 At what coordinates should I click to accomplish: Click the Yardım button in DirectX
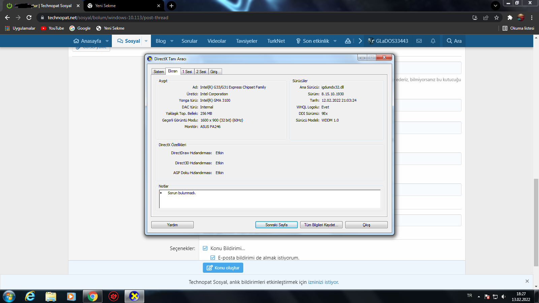point(172,225)
